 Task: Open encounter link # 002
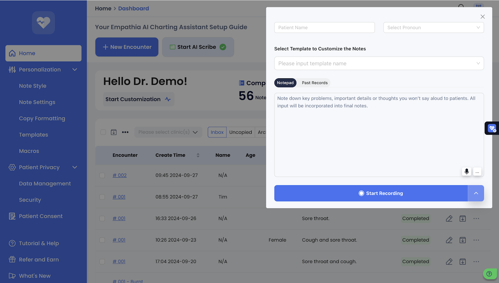point(119,175)
